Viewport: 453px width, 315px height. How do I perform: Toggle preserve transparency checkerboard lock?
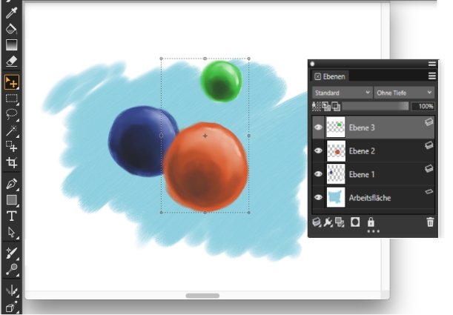(317, 106)
